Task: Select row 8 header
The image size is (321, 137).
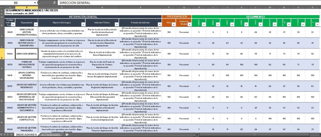Action: coord(2,54)
